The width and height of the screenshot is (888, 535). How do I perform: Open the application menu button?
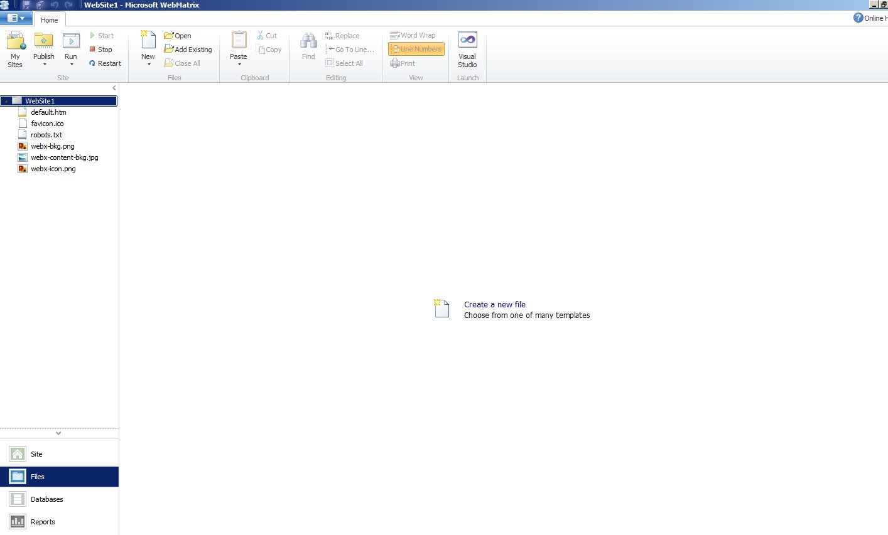coord(16,18)
